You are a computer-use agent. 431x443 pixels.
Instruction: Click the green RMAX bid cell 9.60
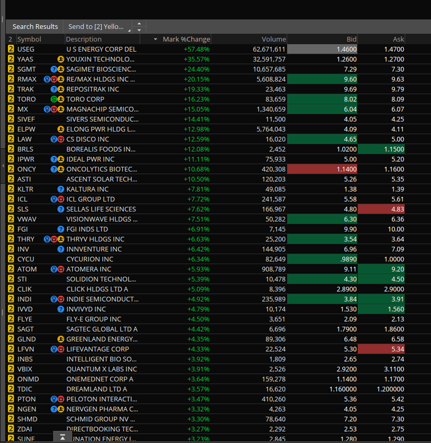coord(322,79)
